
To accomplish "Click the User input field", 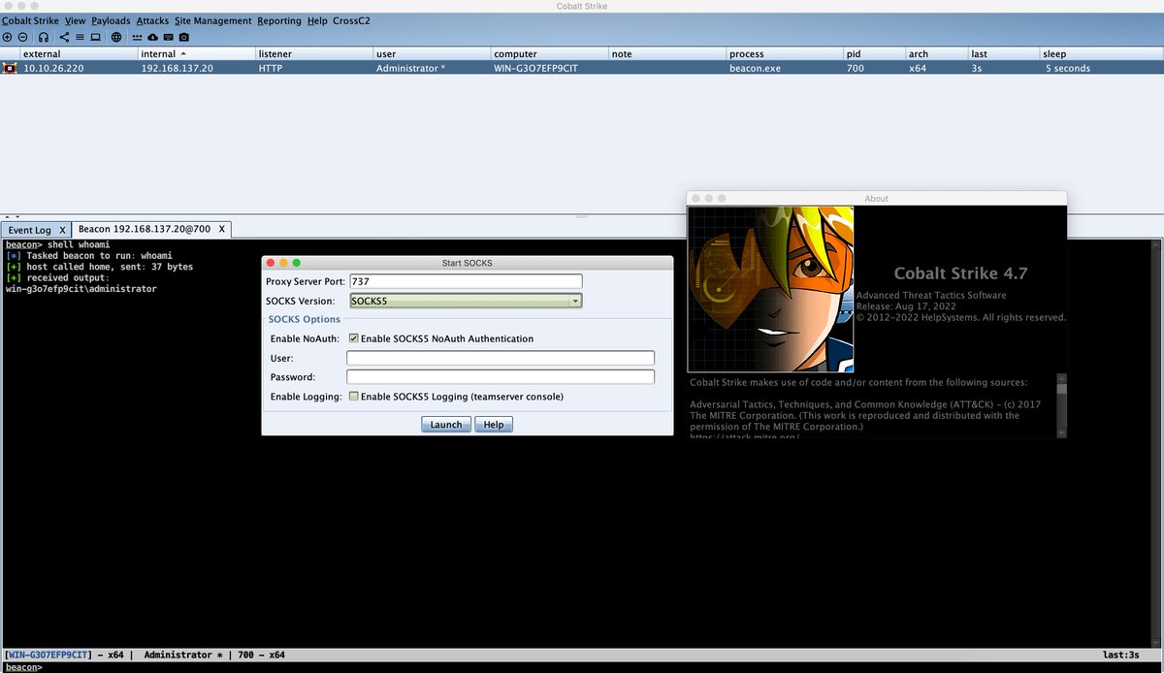I will click(x=501, y=358).
